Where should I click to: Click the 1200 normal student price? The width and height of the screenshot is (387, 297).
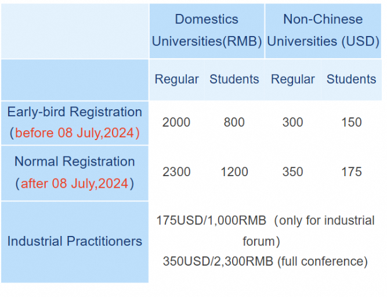tap(234, 172)
